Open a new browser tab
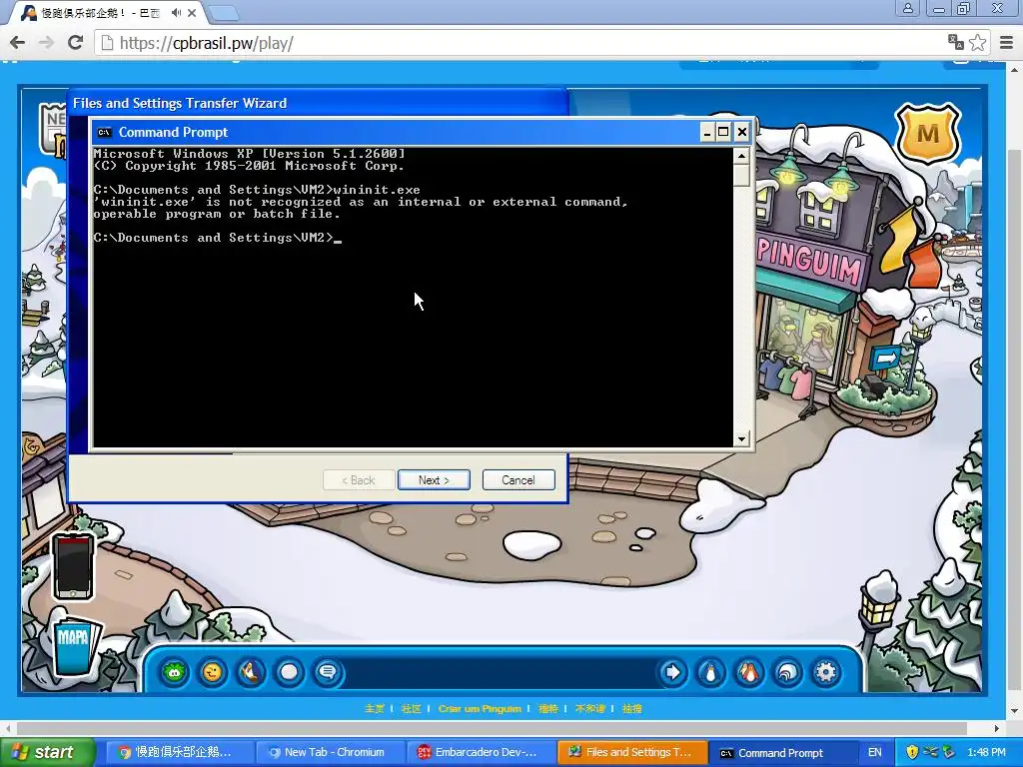The width and height of the screenshot is (1023, 767). tap(223, 12)
